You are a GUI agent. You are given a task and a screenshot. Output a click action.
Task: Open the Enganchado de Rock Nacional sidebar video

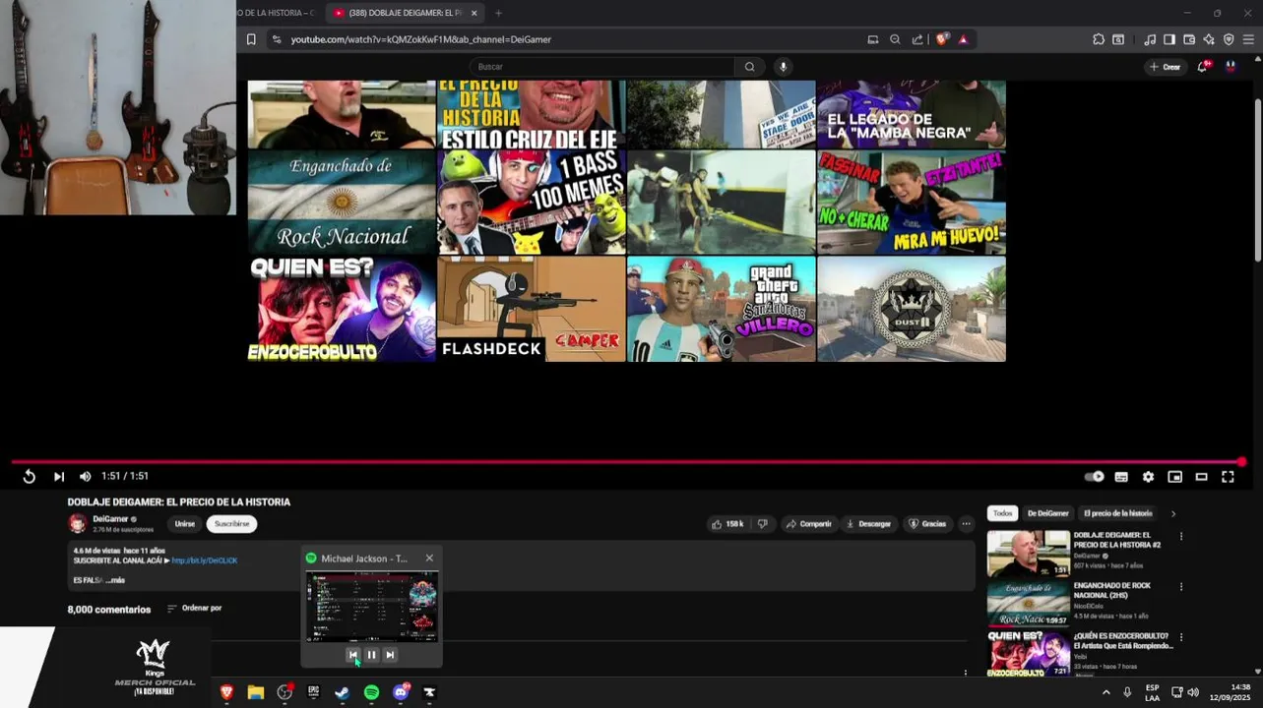click(1029, 604)
